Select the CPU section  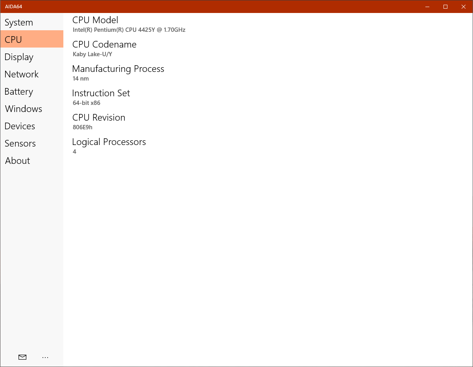(32, 39)
